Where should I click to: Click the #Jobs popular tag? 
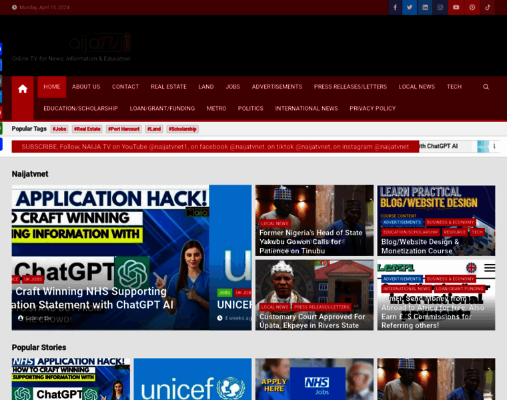click(x=59, y=129)
